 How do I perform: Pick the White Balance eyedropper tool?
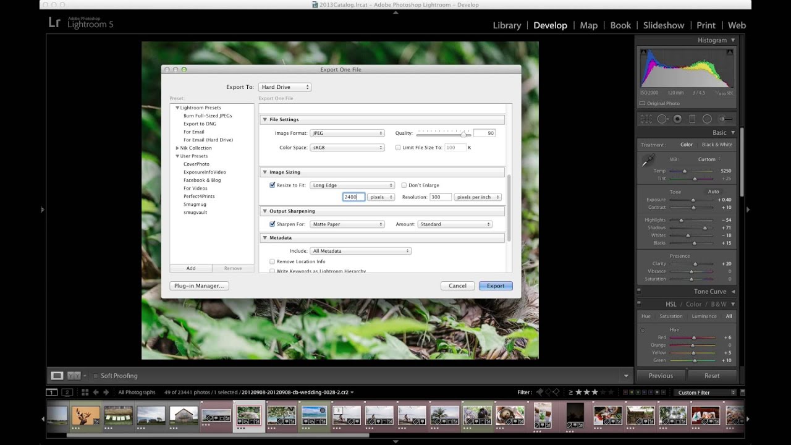point(647,161)
